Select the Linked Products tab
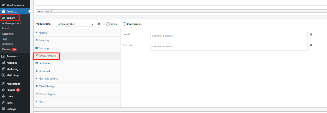This screenshot has height=113, width=327. [47, 56]
